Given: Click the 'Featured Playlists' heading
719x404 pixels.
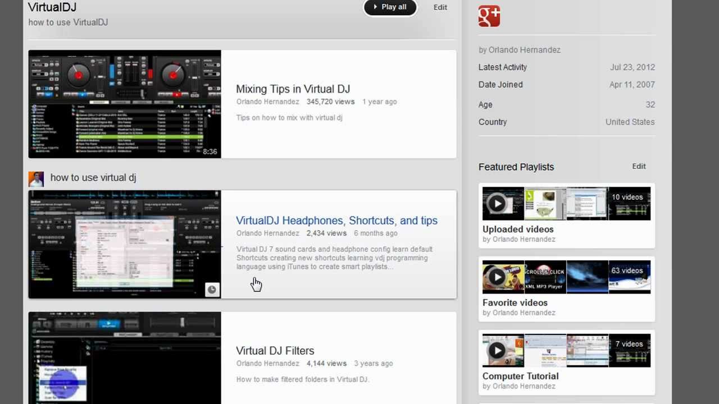Looking at the screenshot, I should (x=516, y=167).
